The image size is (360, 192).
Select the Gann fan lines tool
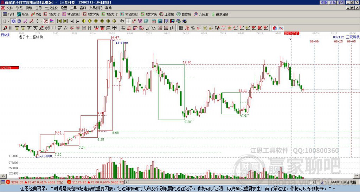tap(129, 28)
